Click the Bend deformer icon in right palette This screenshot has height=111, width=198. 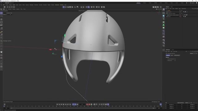tap(164, 31)
